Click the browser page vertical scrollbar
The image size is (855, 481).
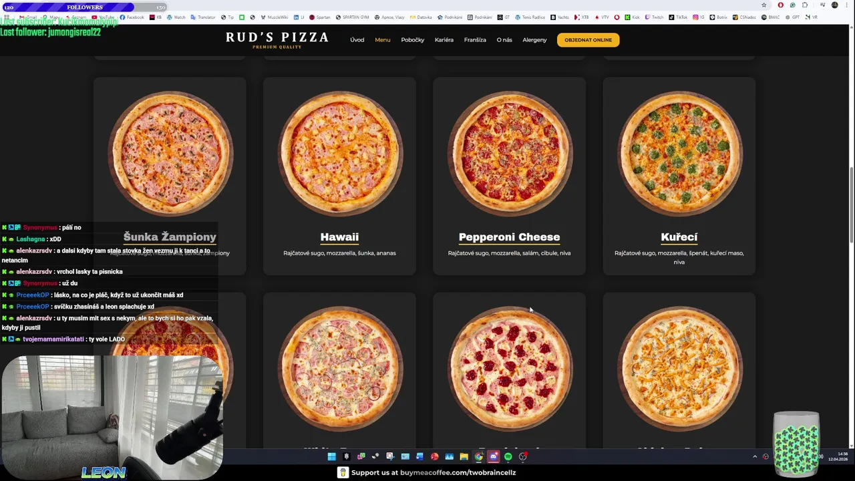851,204
